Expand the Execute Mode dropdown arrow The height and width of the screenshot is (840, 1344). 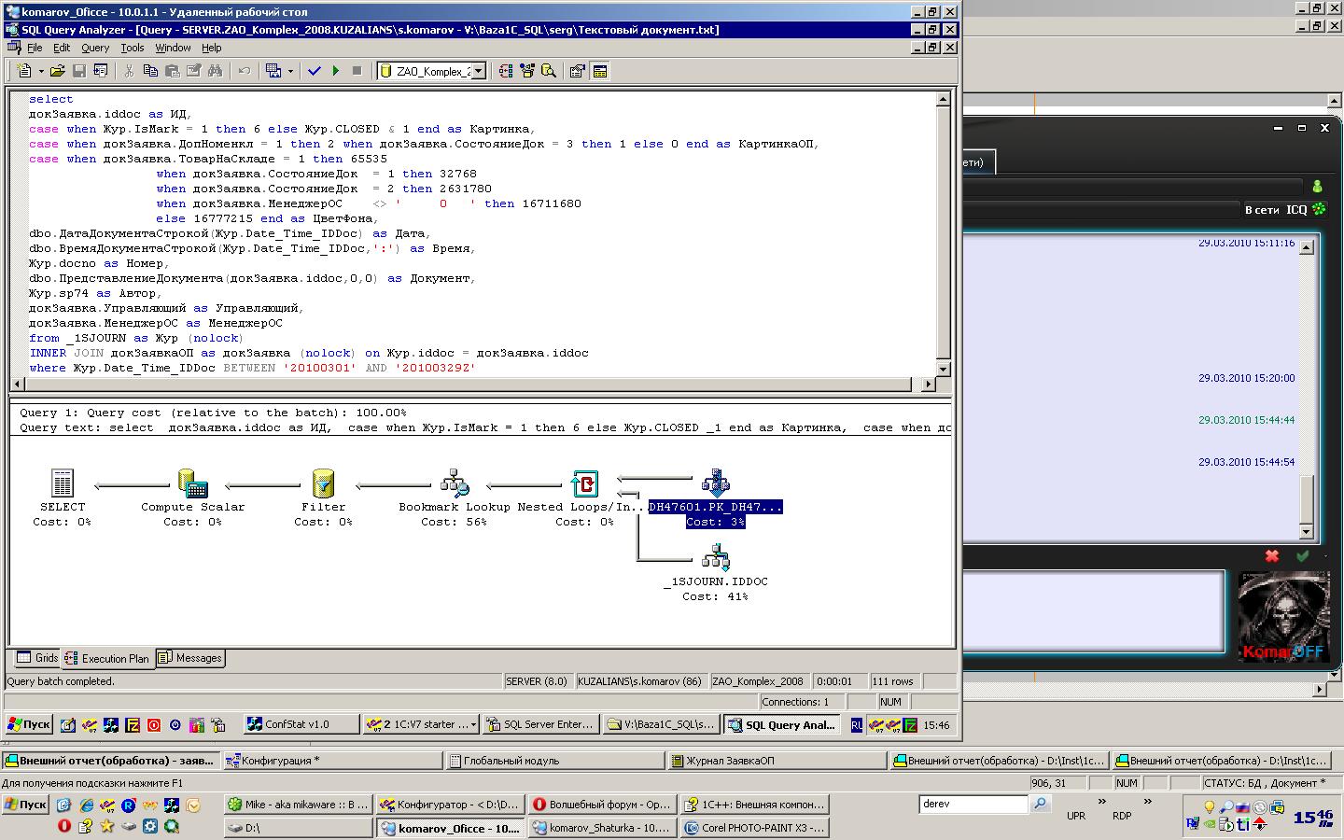coord(290,71)
